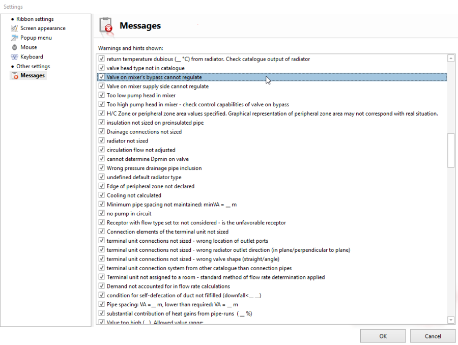
Task: Toggle the 'radiator not sized' checkbox
Action: (101, 141)
